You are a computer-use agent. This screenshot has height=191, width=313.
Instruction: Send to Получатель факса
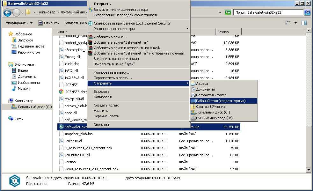pyautogui.click(x=224, y=95)
